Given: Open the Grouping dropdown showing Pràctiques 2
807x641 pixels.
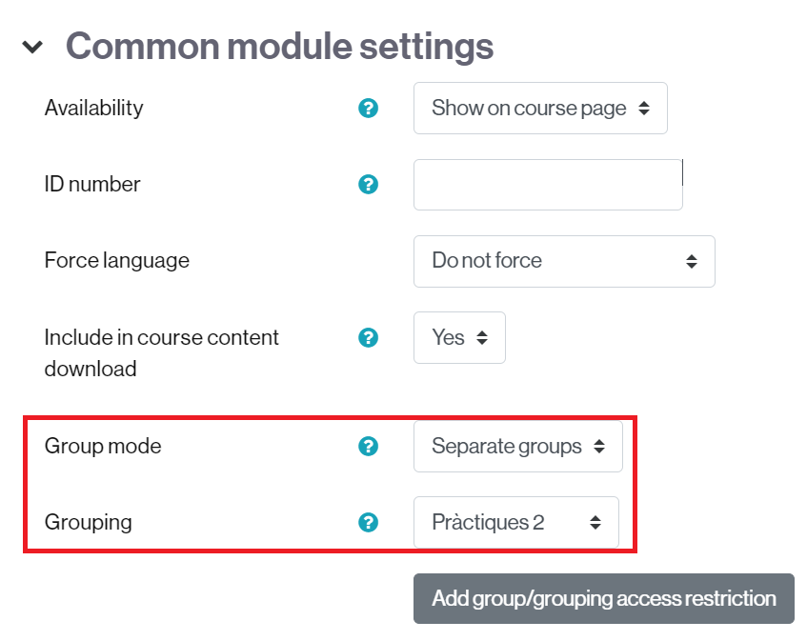Looking at the screenshot, I should 516,522.
